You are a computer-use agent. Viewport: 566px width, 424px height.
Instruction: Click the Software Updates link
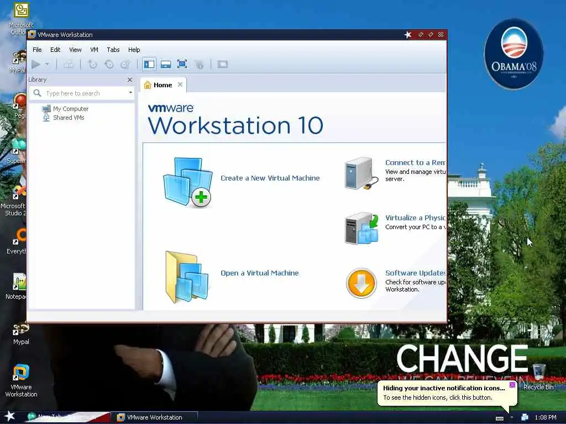416,273
